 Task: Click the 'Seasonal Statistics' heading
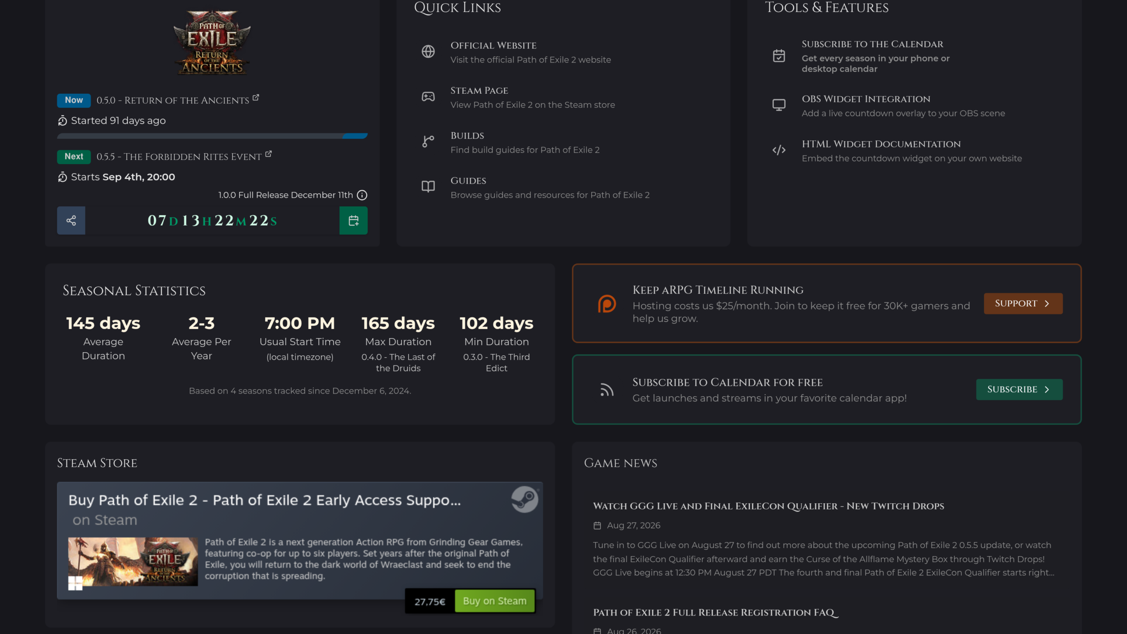tap(134, 291)
